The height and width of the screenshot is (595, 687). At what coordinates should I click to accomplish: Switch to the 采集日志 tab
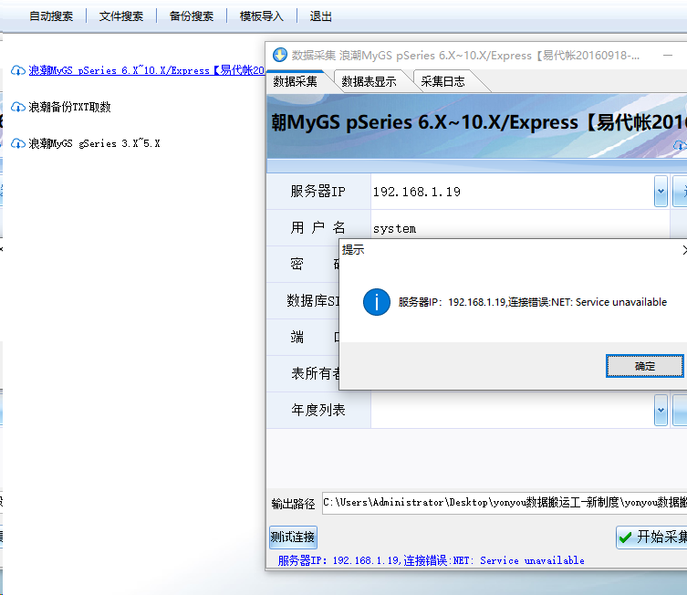point(442,81)
